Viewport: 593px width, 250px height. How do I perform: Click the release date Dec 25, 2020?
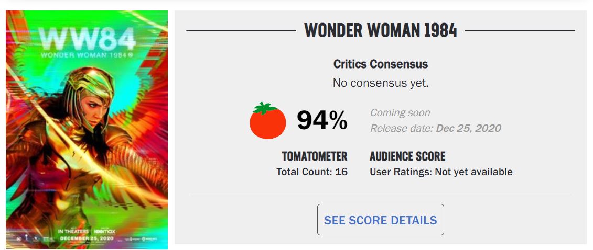click(468, 128)
